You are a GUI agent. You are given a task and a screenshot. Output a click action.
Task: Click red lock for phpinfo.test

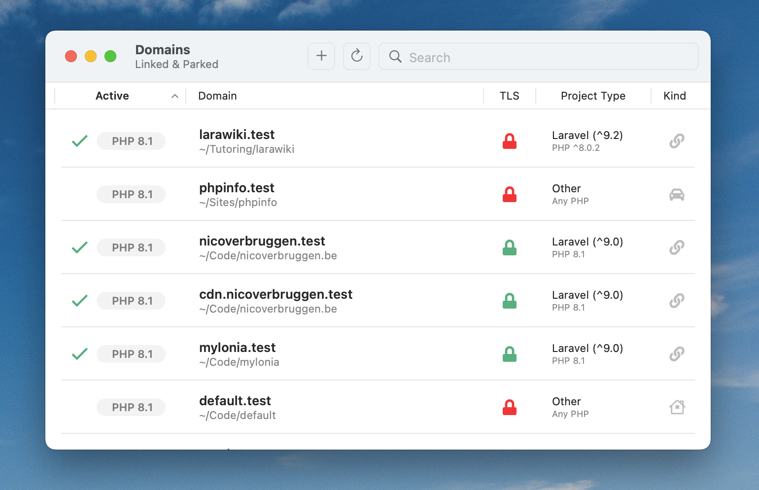click(x=510, y=194)
